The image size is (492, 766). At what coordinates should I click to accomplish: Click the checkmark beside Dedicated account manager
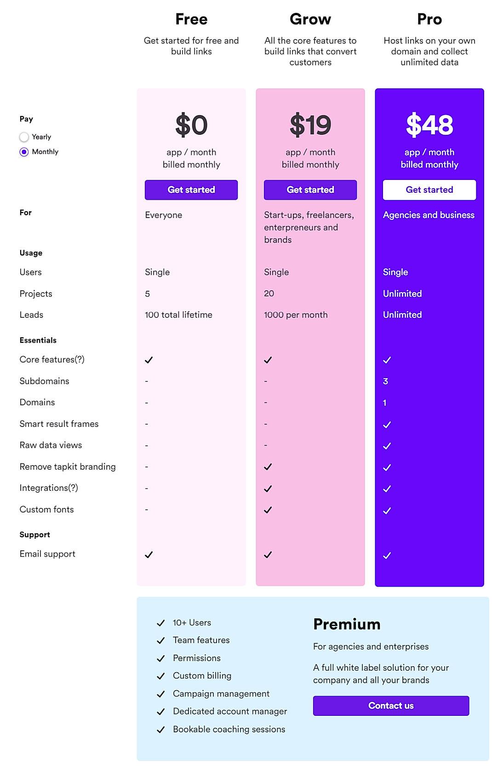[160, 711]
